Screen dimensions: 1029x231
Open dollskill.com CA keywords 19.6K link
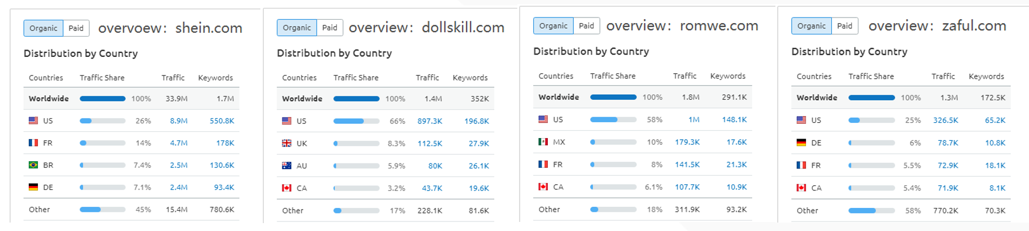click(x=479, y=188)
